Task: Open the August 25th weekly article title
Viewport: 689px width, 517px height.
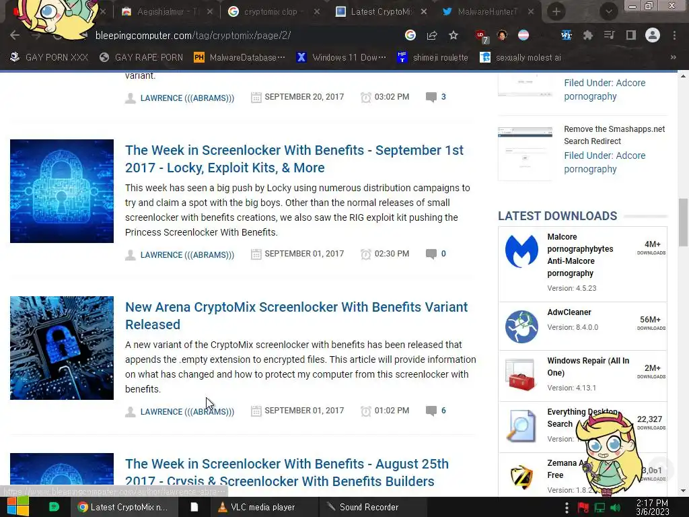Action: click(287, 473)
